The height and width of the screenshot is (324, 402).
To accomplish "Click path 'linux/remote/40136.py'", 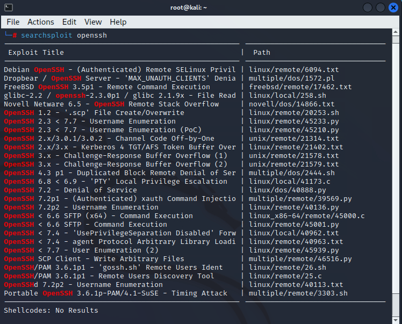I will (x=293, y=207).
